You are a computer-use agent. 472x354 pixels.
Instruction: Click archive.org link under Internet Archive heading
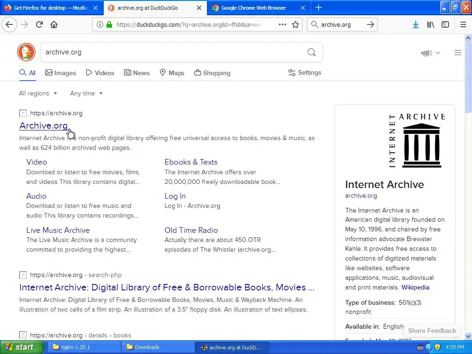click(361, 195)
